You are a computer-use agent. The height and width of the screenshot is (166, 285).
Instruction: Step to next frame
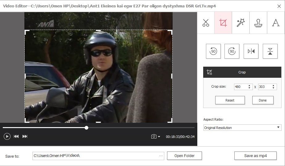[x=25, y=136]
